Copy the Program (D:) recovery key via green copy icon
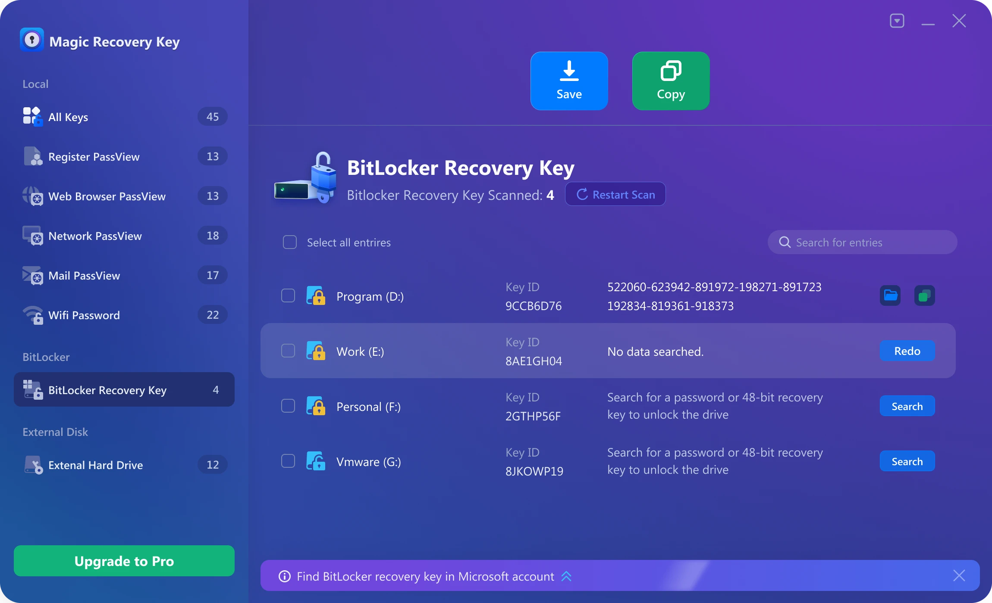This screenshot has width=992, height=603. click(924, 295)
